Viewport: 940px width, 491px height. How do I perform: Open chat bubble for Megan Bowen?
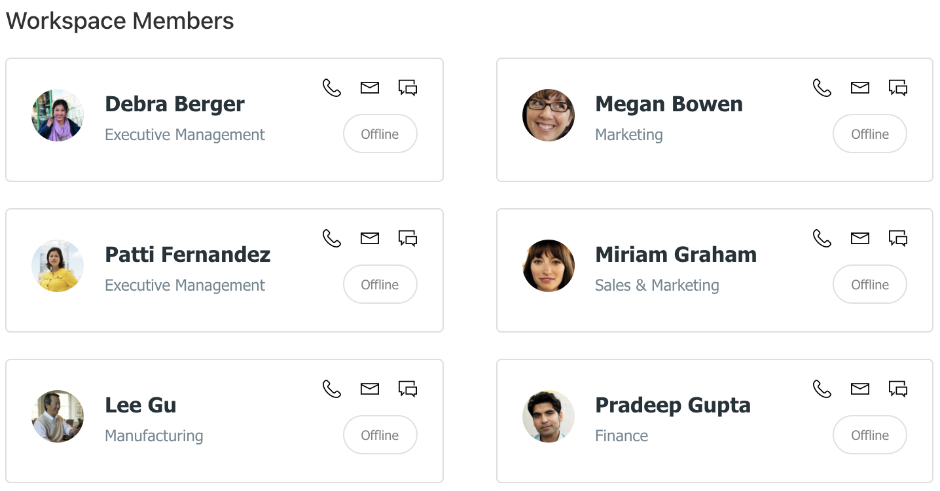tap(897, 88)
